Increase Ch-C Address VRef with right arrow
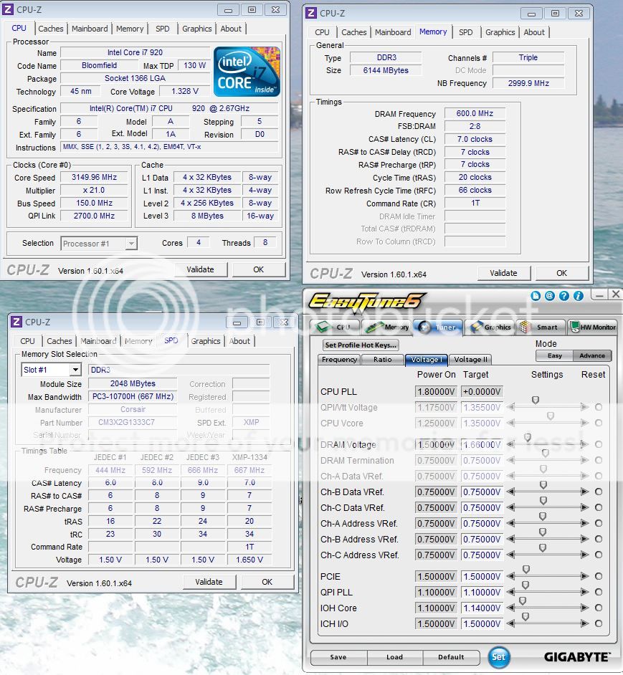The width and height of the screenshot is (623, 675). (x=584, y=555)
